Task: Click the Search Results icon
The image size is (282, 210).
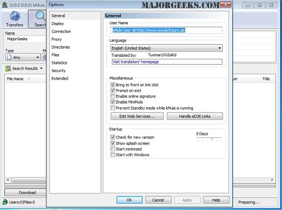Action: pyautogui.click(x=8, y=68)
